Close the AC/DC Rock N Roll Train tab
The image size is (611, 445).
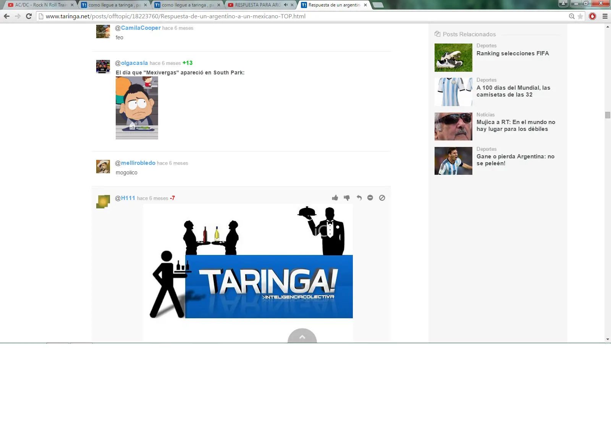click(x=72, y=5)
